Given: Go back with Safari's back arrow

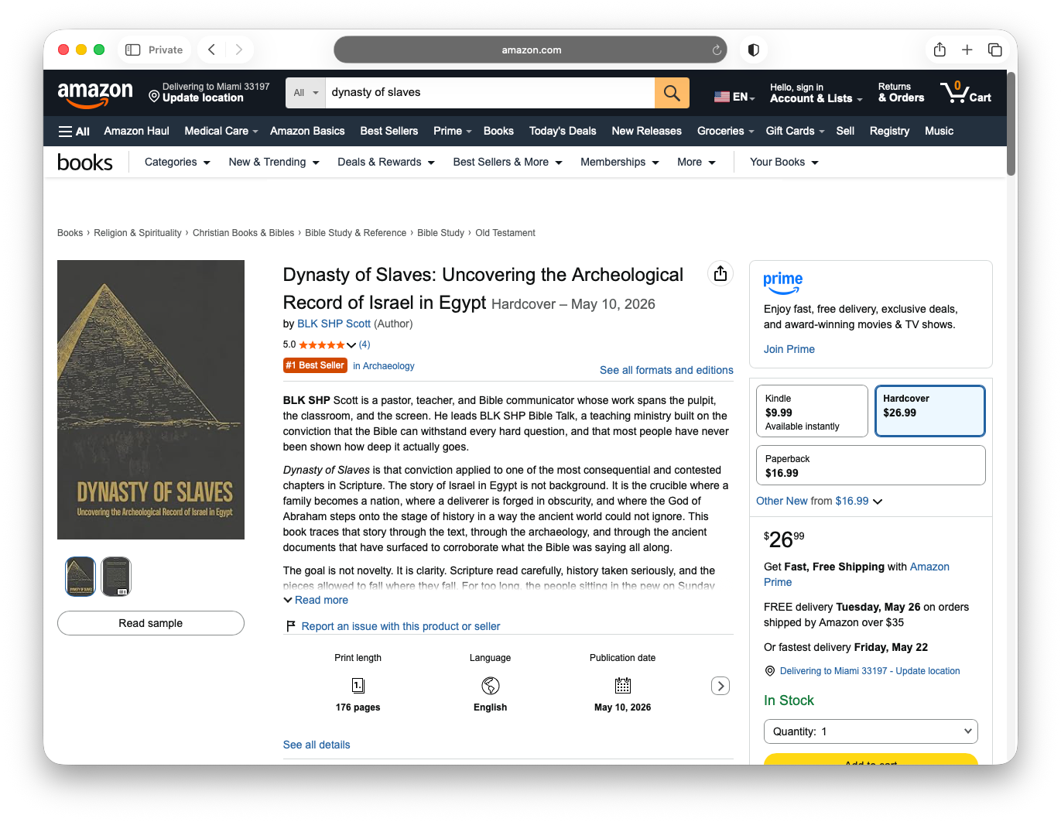Looking at the screenshot, I should pos(211,50).
